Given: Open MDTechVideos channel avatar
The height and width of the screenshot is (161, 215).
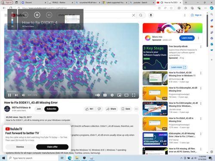Looking at the screenshot, I should coord(7,109).
